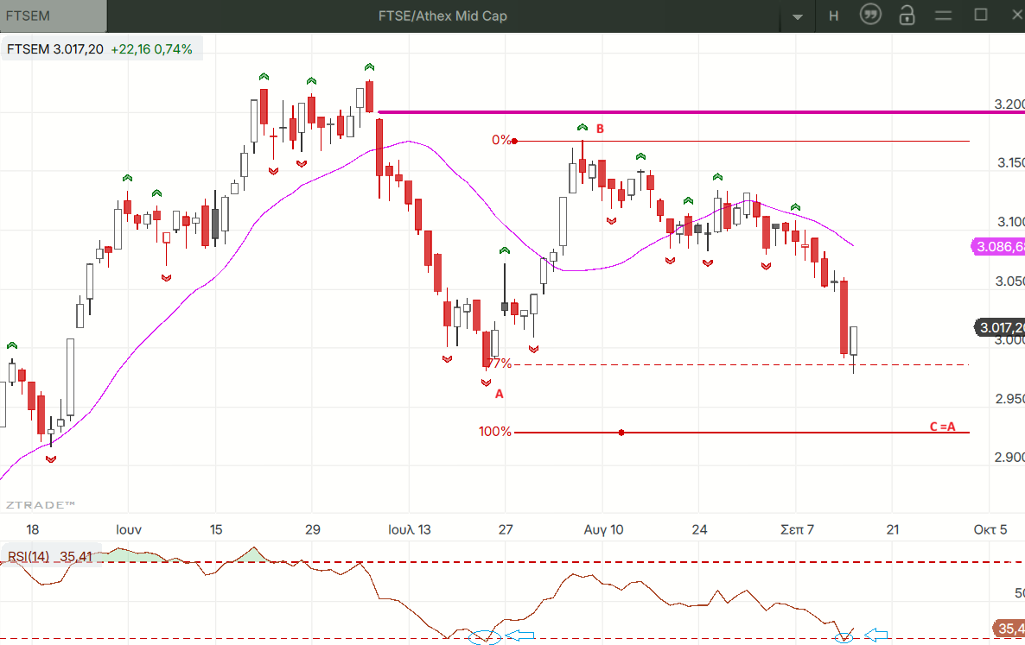This screenshot has height=645, width=1025.
Task: Select the FTSEM symbol input box
Action: 53,16
